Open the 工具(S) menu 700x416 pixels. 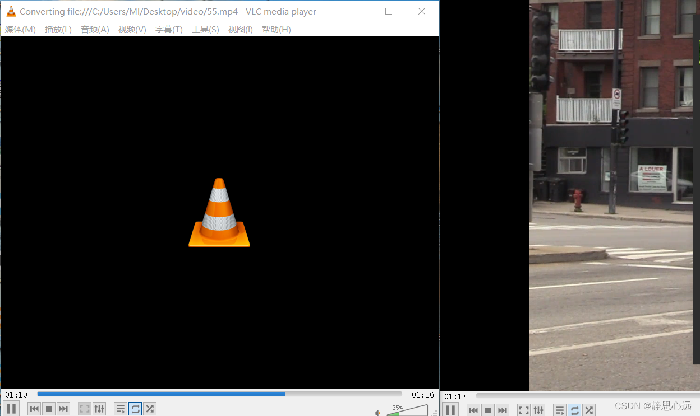(x=205, y=30)
